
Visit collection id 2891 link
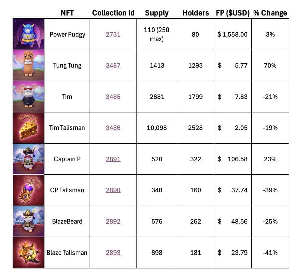[x=113, y=159]
